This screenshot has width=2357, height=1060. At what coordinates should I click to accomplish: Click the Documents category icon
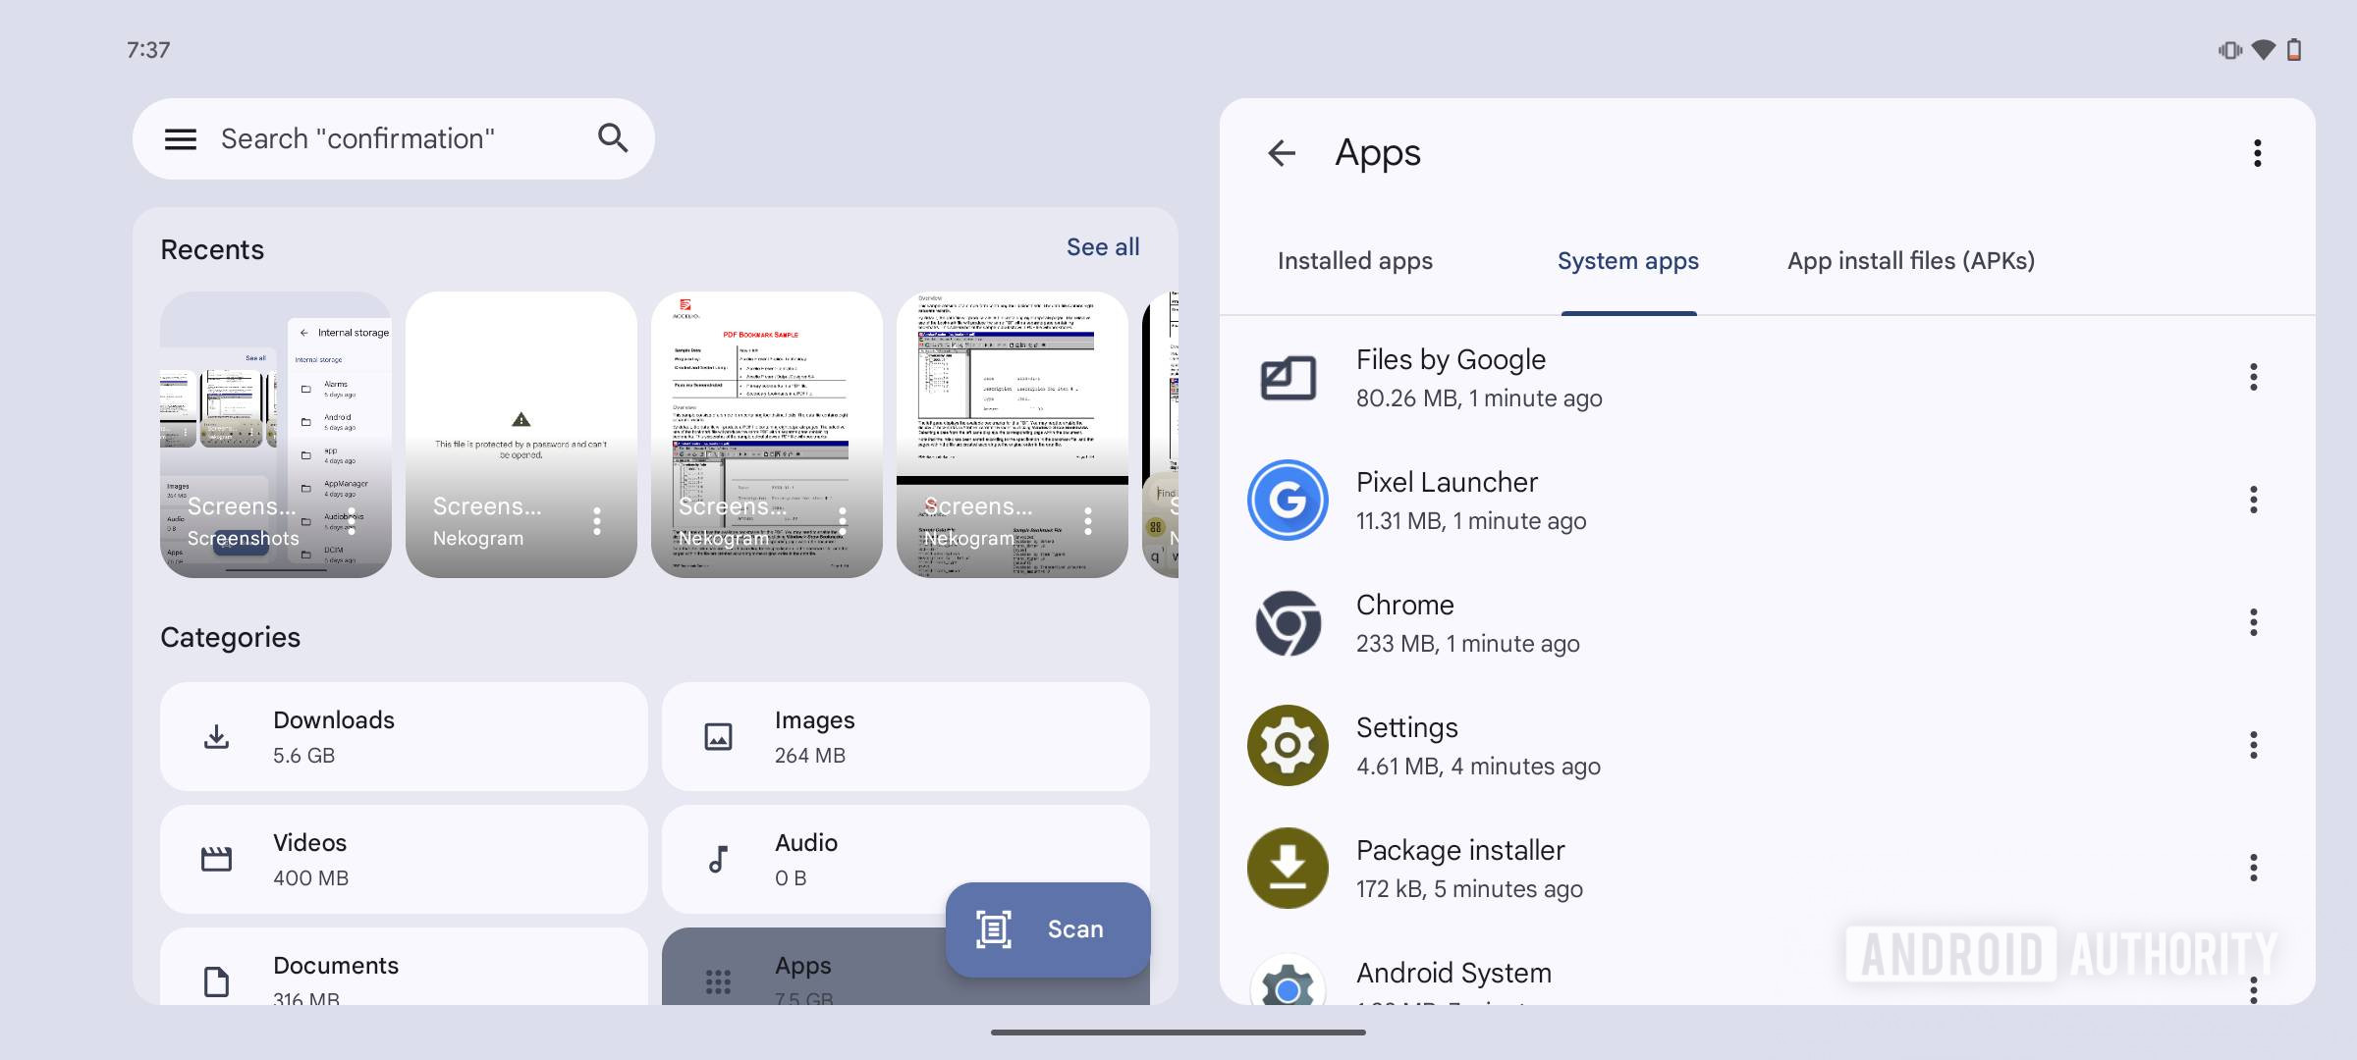(x=215, y=979)
